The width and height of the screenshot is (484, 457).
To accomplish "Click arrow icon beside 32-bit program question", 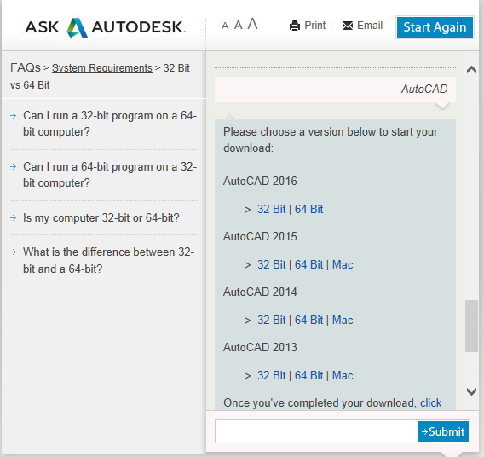I will [x=14, y=116].
